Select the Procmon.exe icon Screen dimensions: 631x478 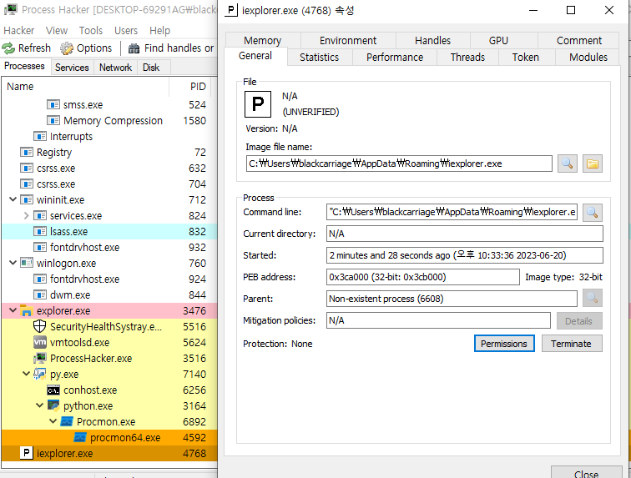[x=67, y=421]
